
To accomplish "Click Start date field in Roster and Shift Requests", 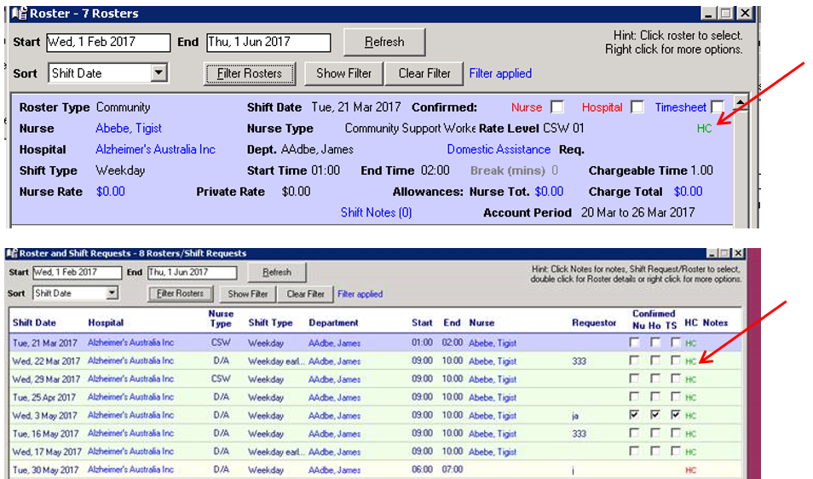I will pos(77,272).
